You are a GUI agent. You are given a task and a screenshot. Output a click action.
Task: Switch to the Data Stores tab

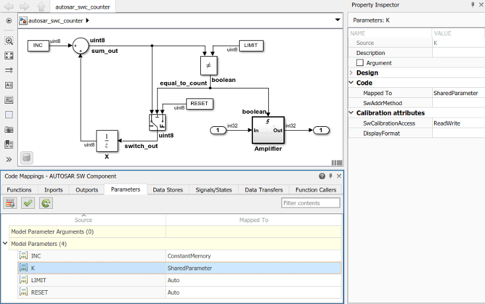[167, 190]
